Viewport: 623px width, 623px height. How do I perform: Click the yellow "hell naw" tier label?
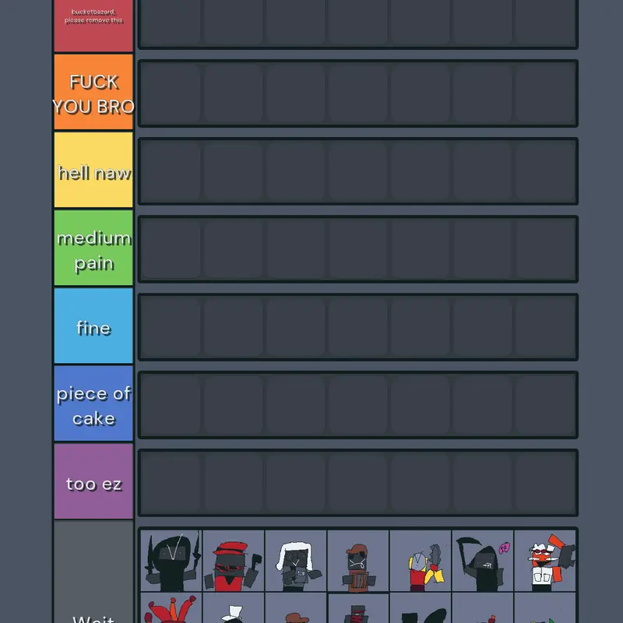[93, 170]
